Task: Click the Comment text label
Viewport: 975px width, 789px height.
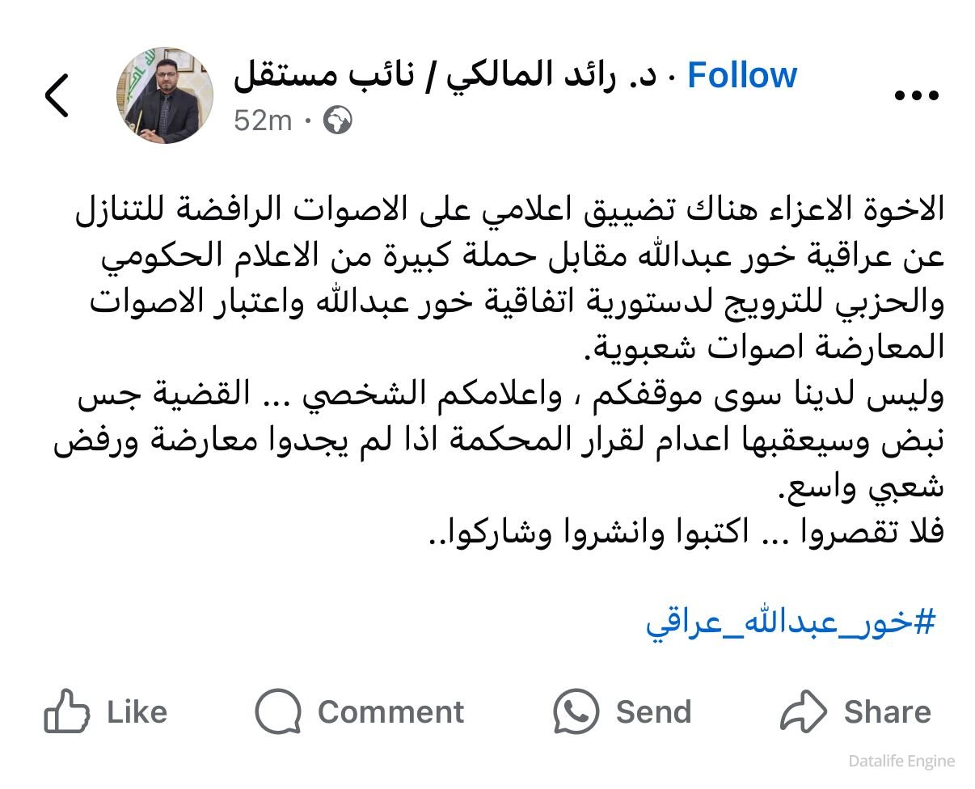Action: tap(391, 712)
